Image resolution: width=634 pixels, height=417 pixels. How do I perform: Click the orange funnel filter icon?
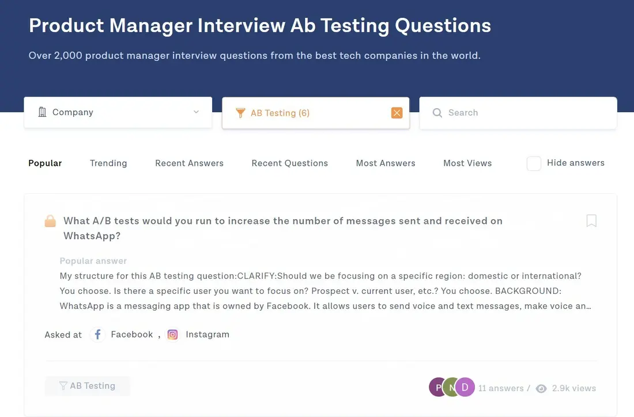point(240,113)
